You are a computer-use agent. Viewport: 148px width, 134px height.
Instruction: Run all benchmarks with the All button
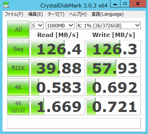(18, 30)
